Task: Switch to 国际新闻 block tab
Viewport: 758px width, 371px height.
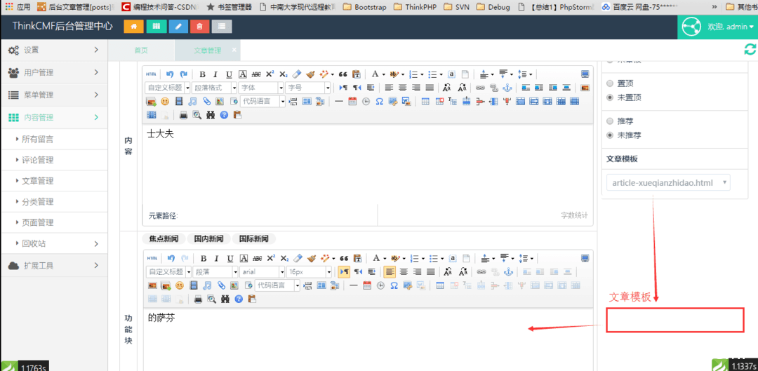Action: coord(254,238)
